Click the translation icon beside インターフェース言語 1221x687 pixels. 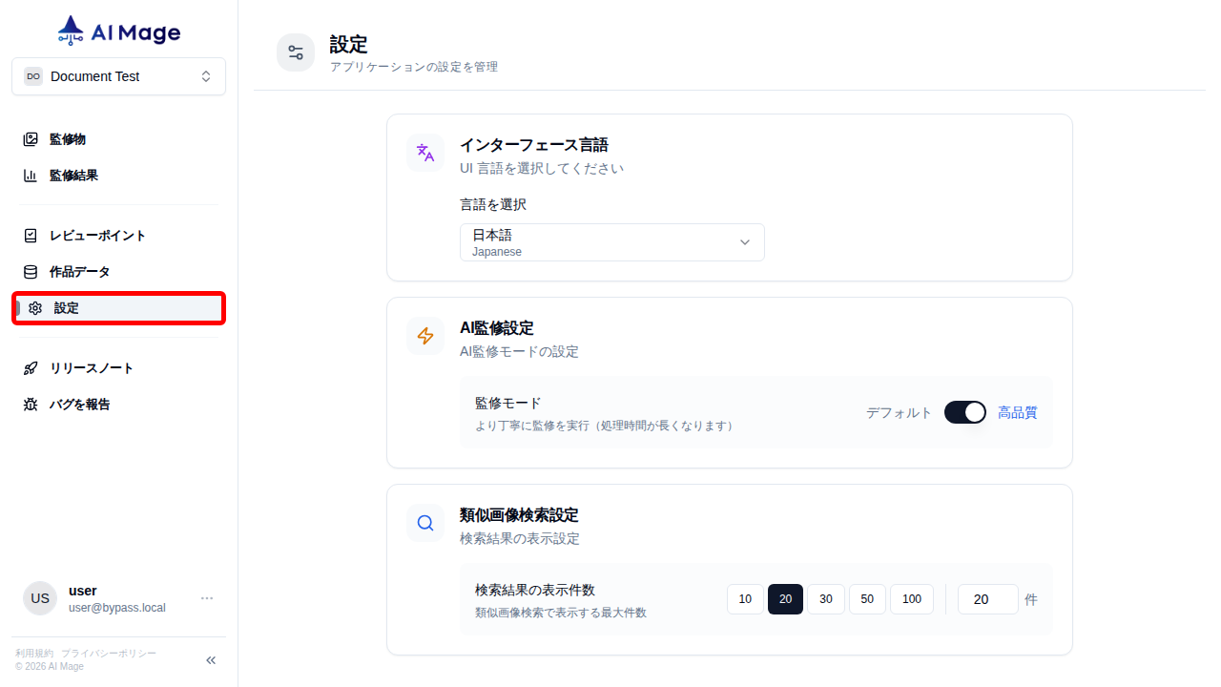coord(424,153)
